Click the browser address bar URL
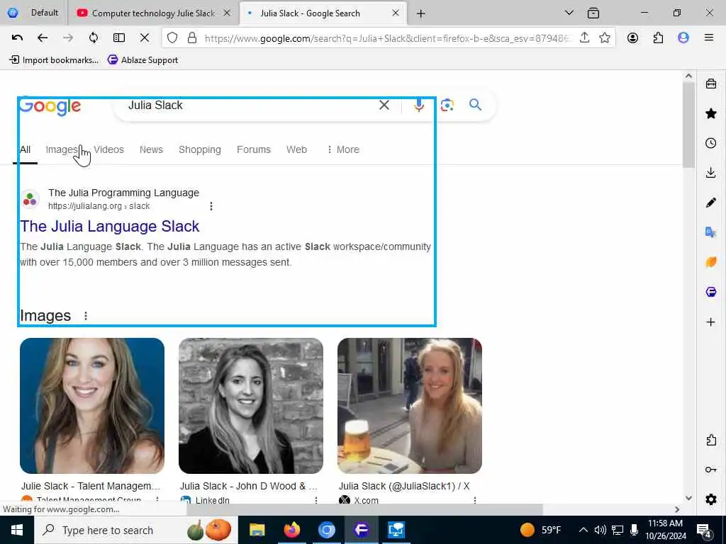The height and width of the screenshot is (544, 726). click(388, 38)
